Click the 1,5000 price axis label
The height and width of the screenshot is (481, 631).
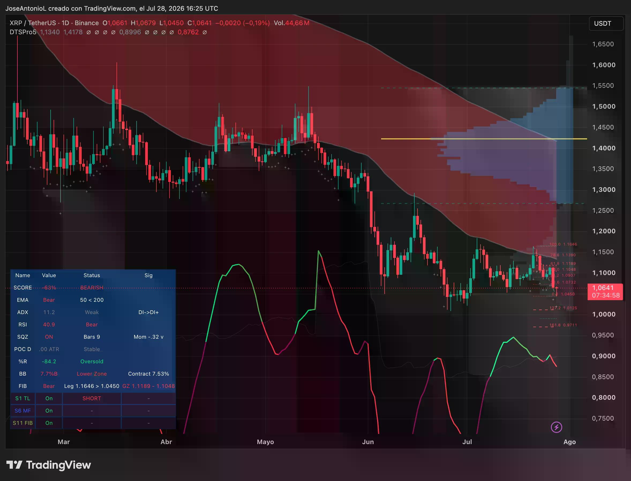click(x=604, y=106)
